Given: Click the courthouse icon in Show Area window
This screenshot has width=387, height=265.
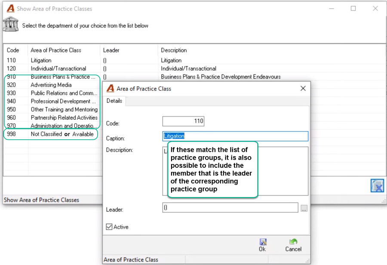Looking at the screenshot, I should (x=11, y=24).
